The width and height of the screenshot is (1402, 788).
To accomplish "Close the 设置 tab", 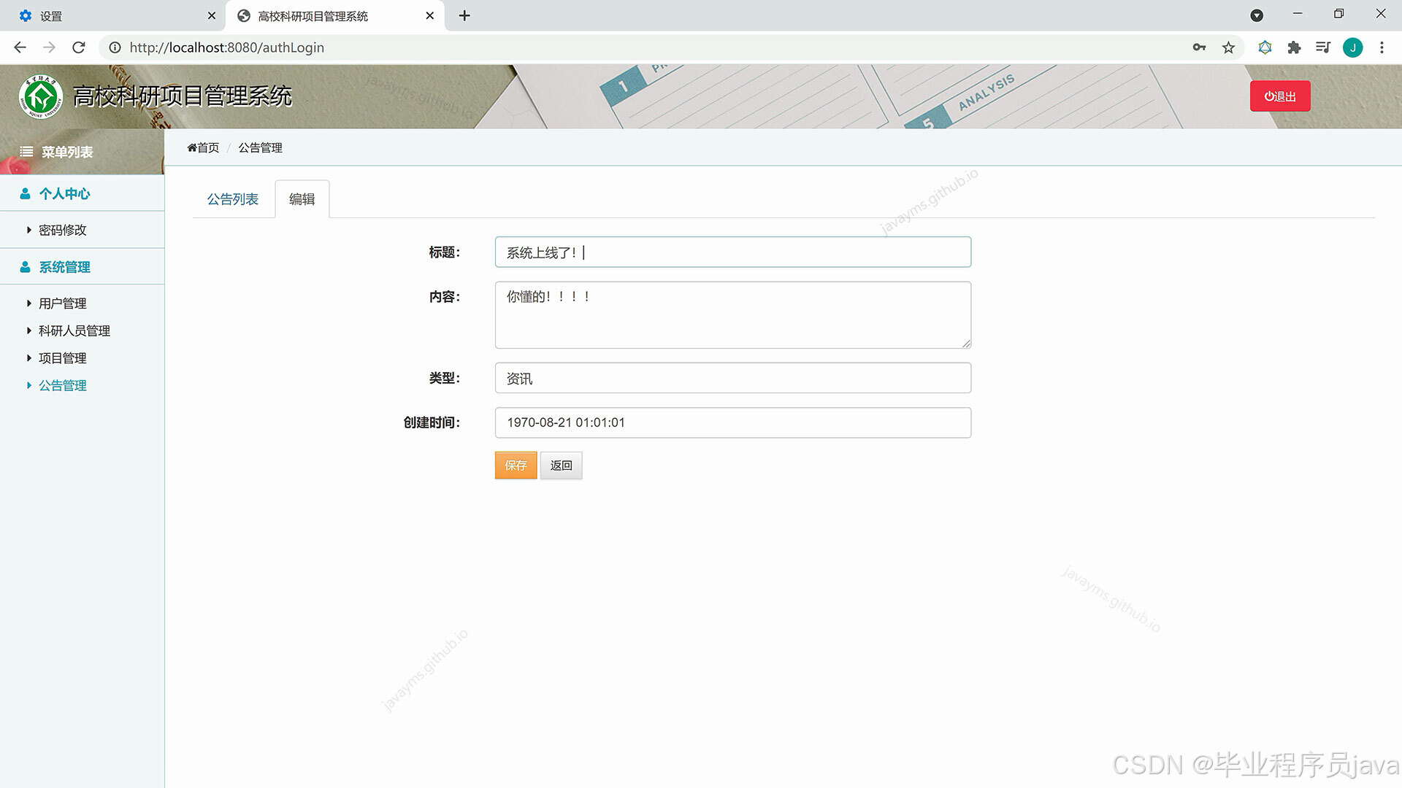I will click(x=211, y=15).
